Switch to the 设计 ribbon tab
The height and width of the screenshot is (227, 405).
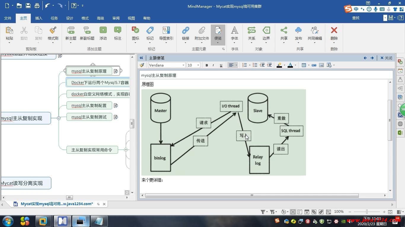tap(70, 18)
